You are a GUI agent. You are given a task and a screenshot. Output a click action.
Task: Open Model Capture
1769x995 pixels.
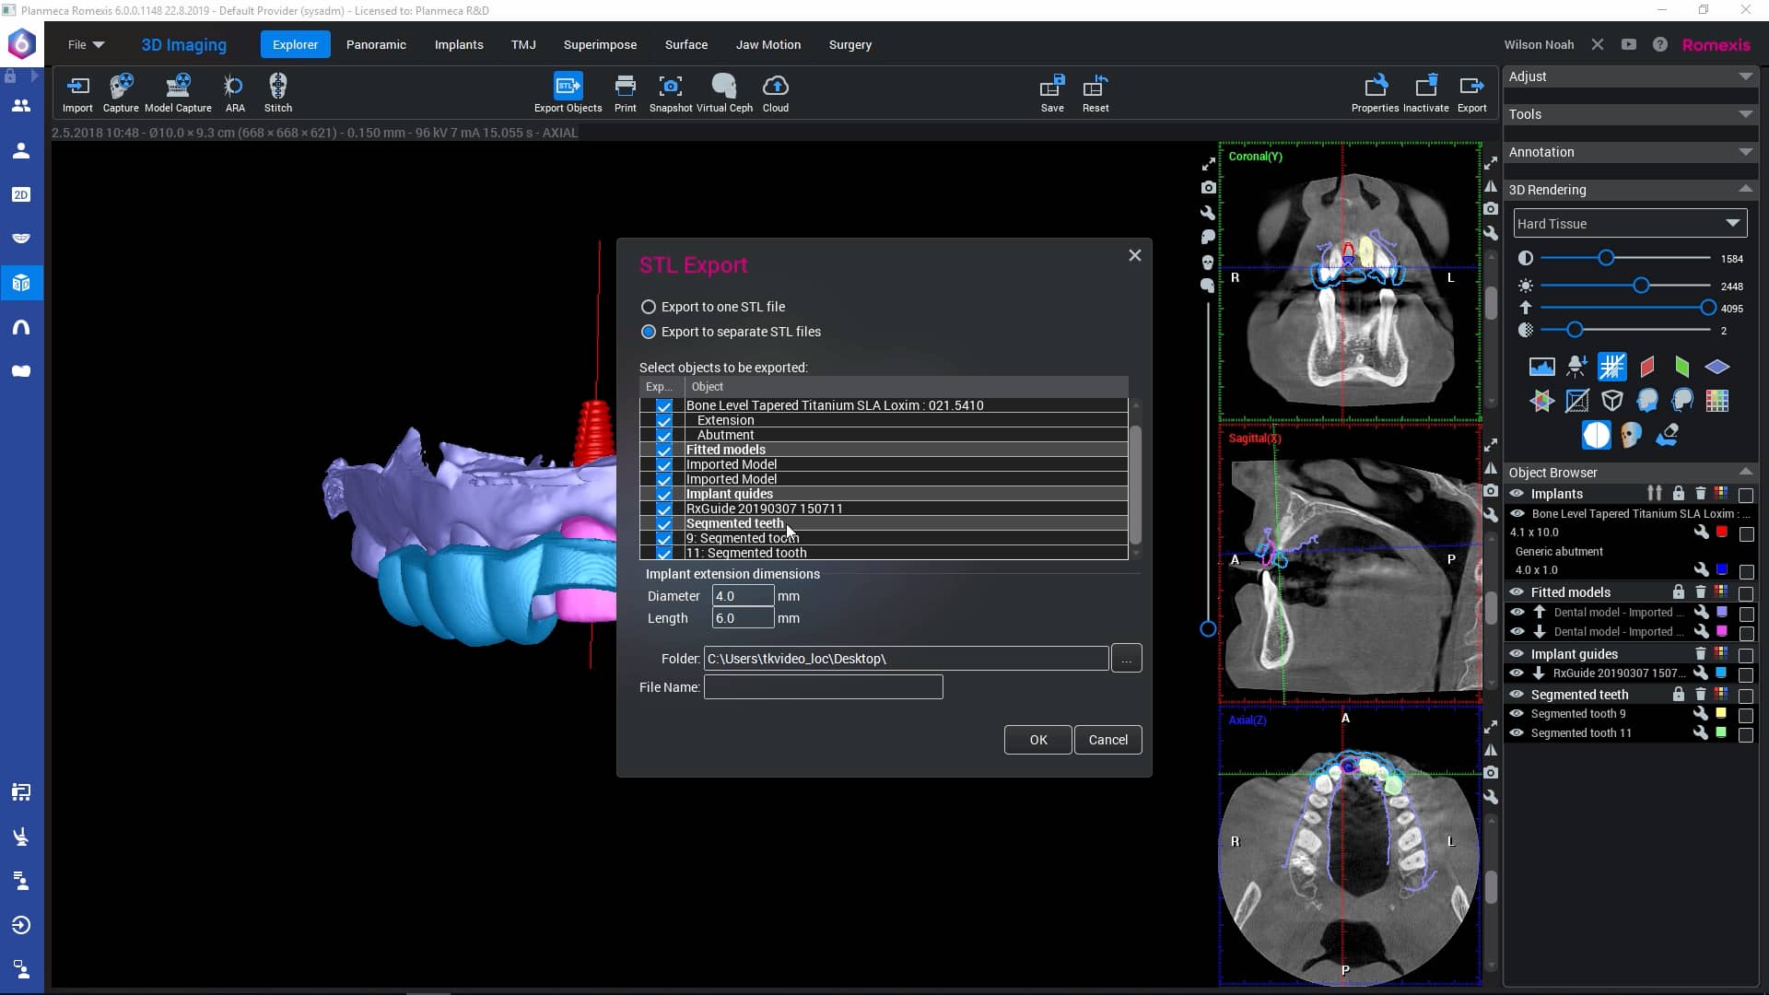point(177,92)
